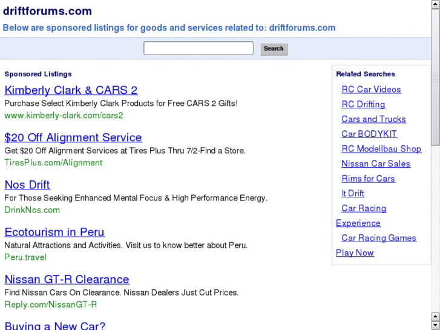
Task: Click the vertical scrollbar thumb
Action: pos(435,78)
